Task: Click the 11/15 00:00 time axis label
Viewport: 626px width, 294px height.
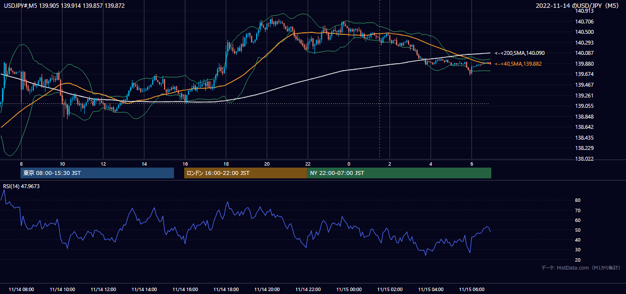Action: click(x=349, y=290)
